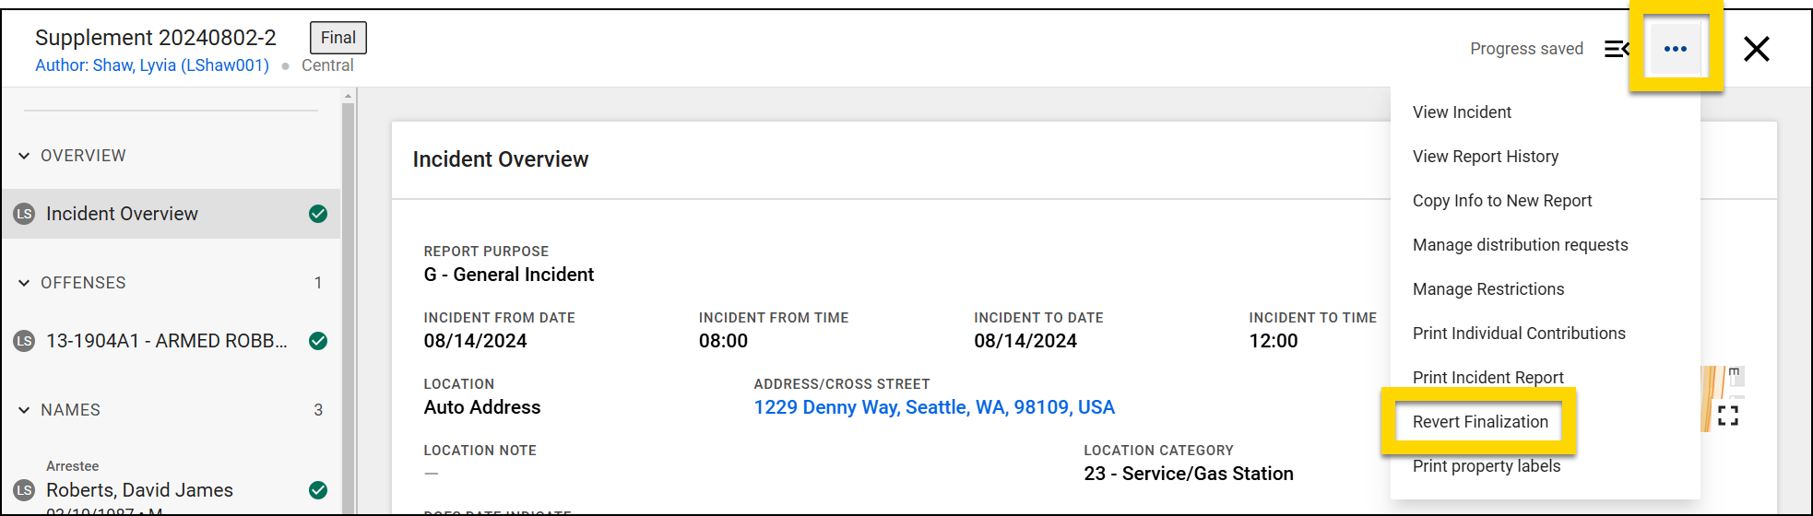Click author link Shaw, Lyvia (LShaw001)
The height and width of the screenshot is (516, 1813).
152,65
